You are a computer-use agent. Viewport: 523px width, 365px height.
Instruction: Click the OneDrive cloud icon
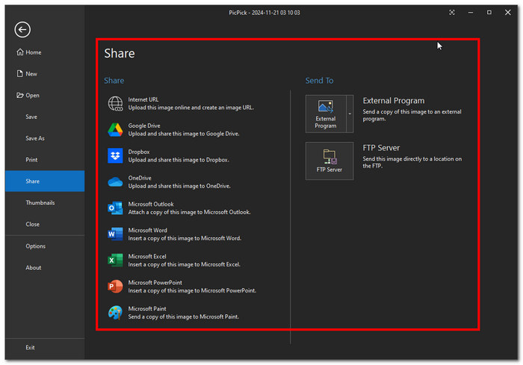click(x=115, y=182)
